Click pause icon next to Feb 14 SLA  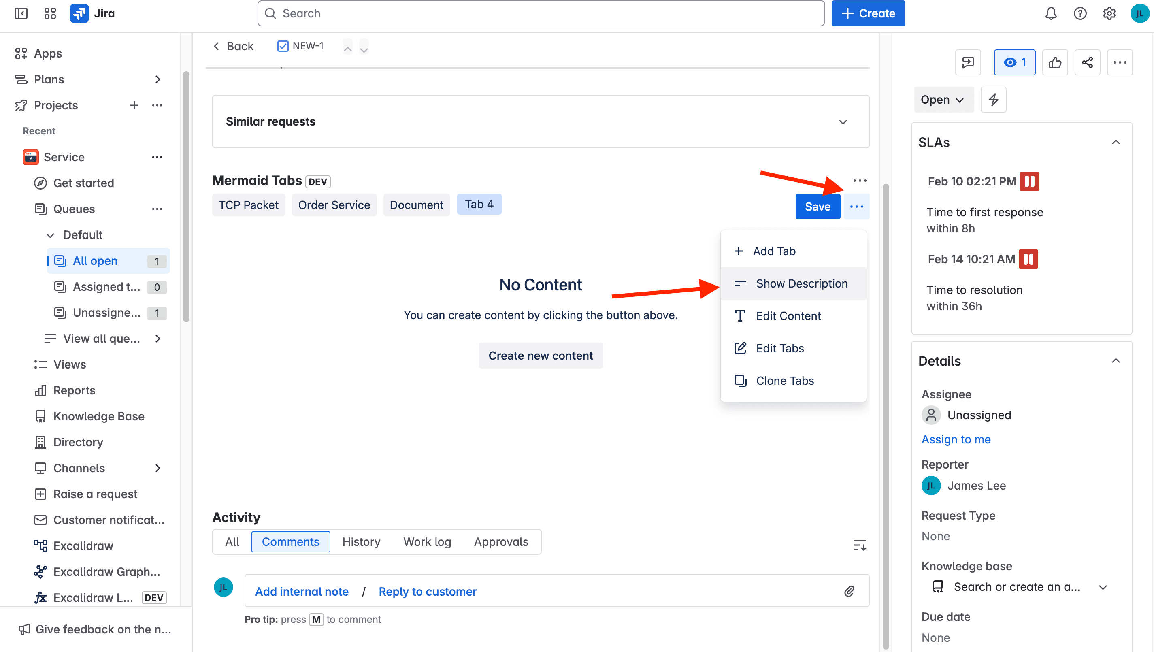pos(1028,259)
